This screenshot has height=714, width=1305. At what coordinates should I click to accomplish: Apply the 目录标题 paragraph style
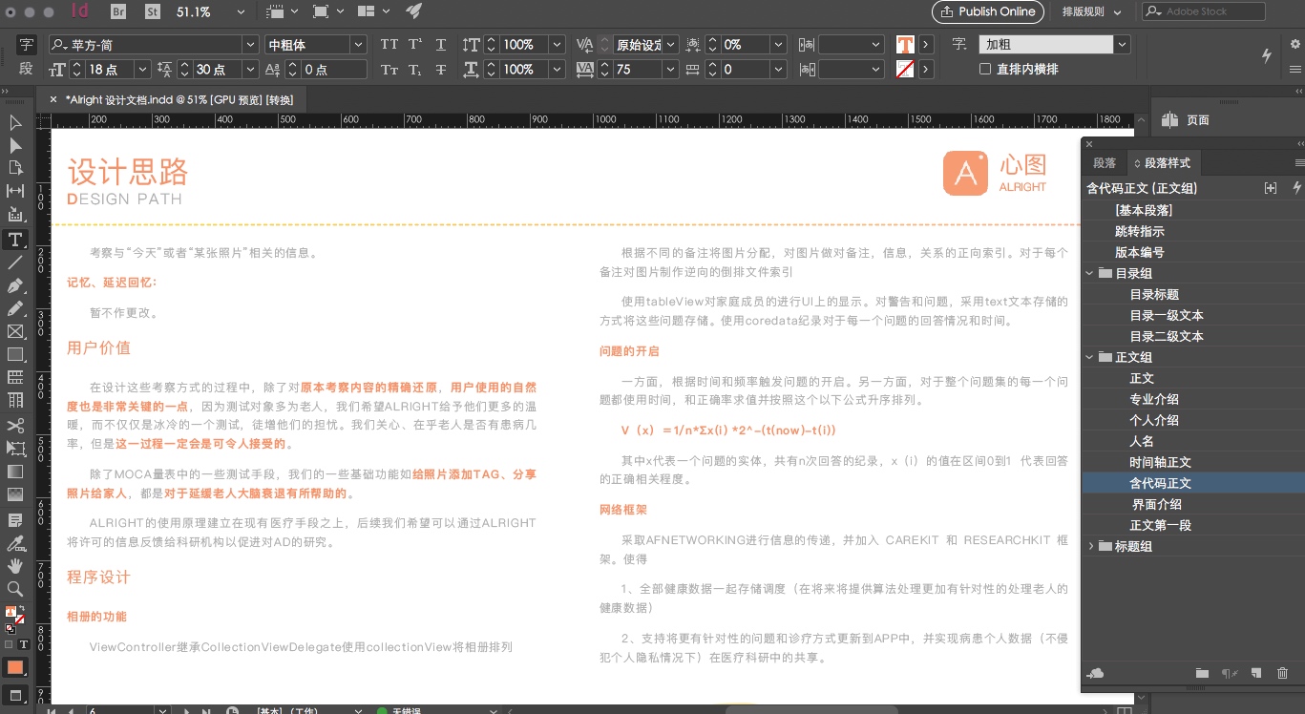[x=1192, y=295]
